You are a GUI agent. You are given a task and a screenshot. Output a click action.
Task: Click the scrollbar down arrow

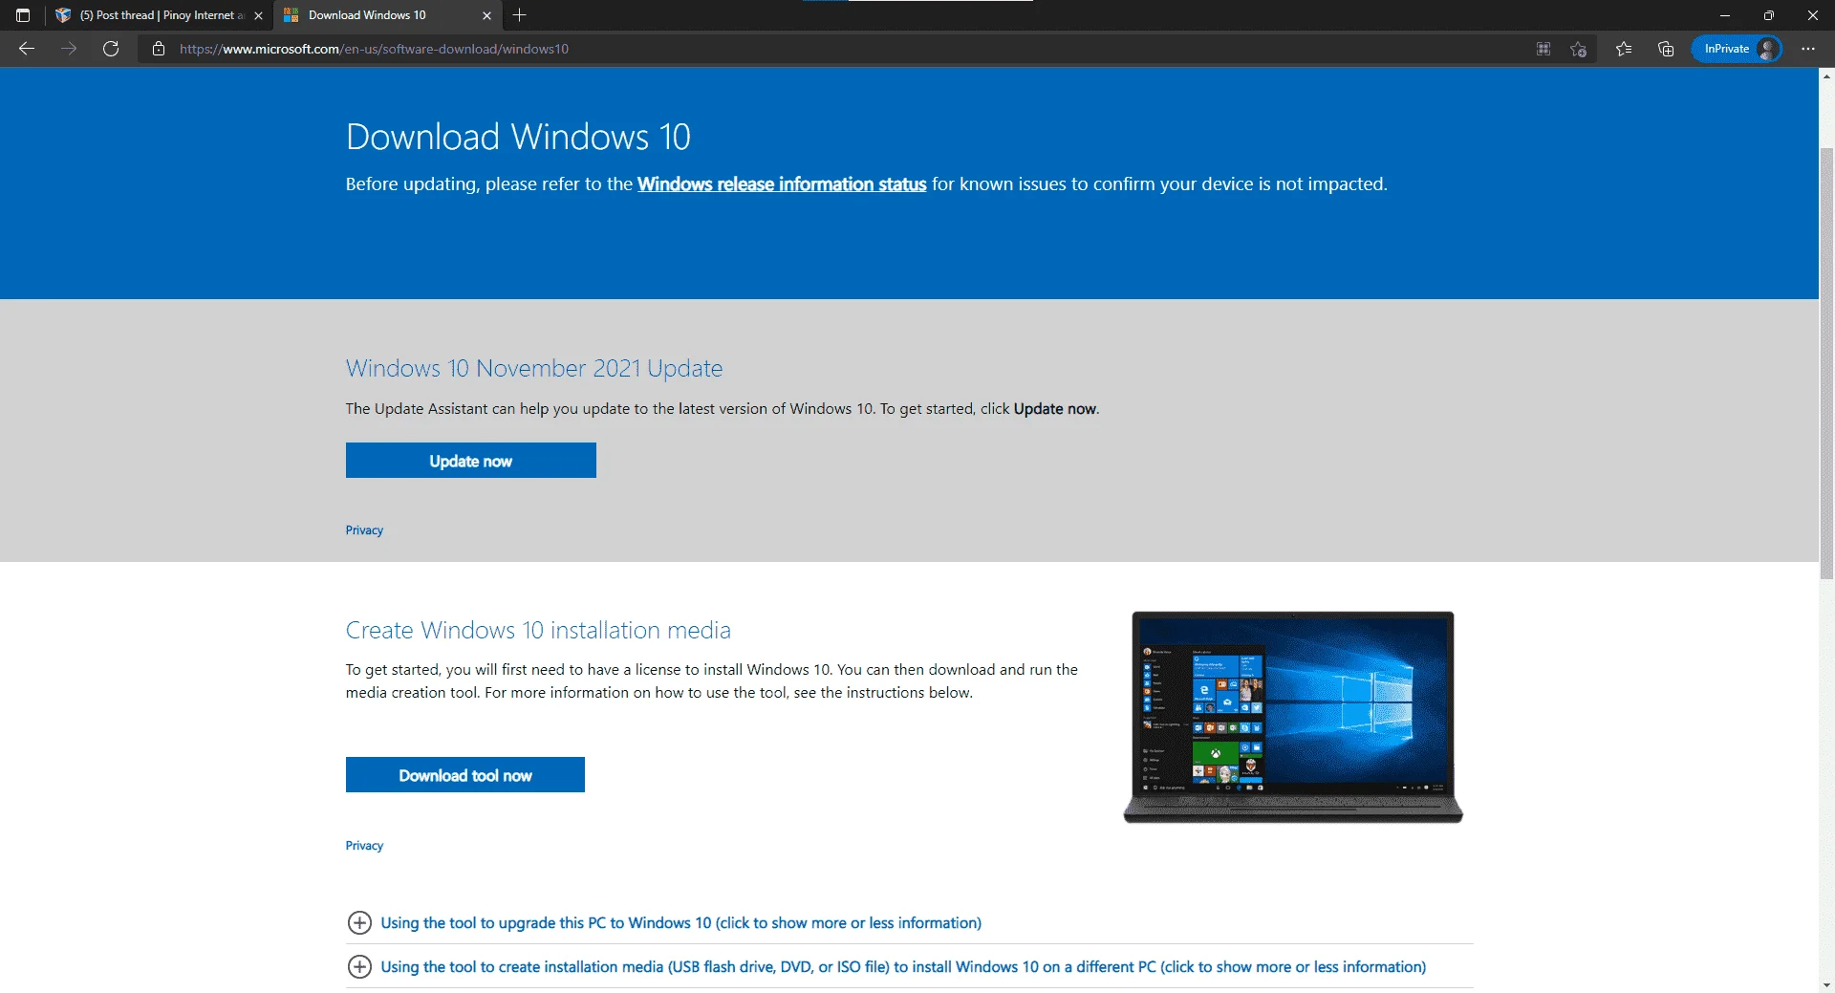coord(1826,984)
